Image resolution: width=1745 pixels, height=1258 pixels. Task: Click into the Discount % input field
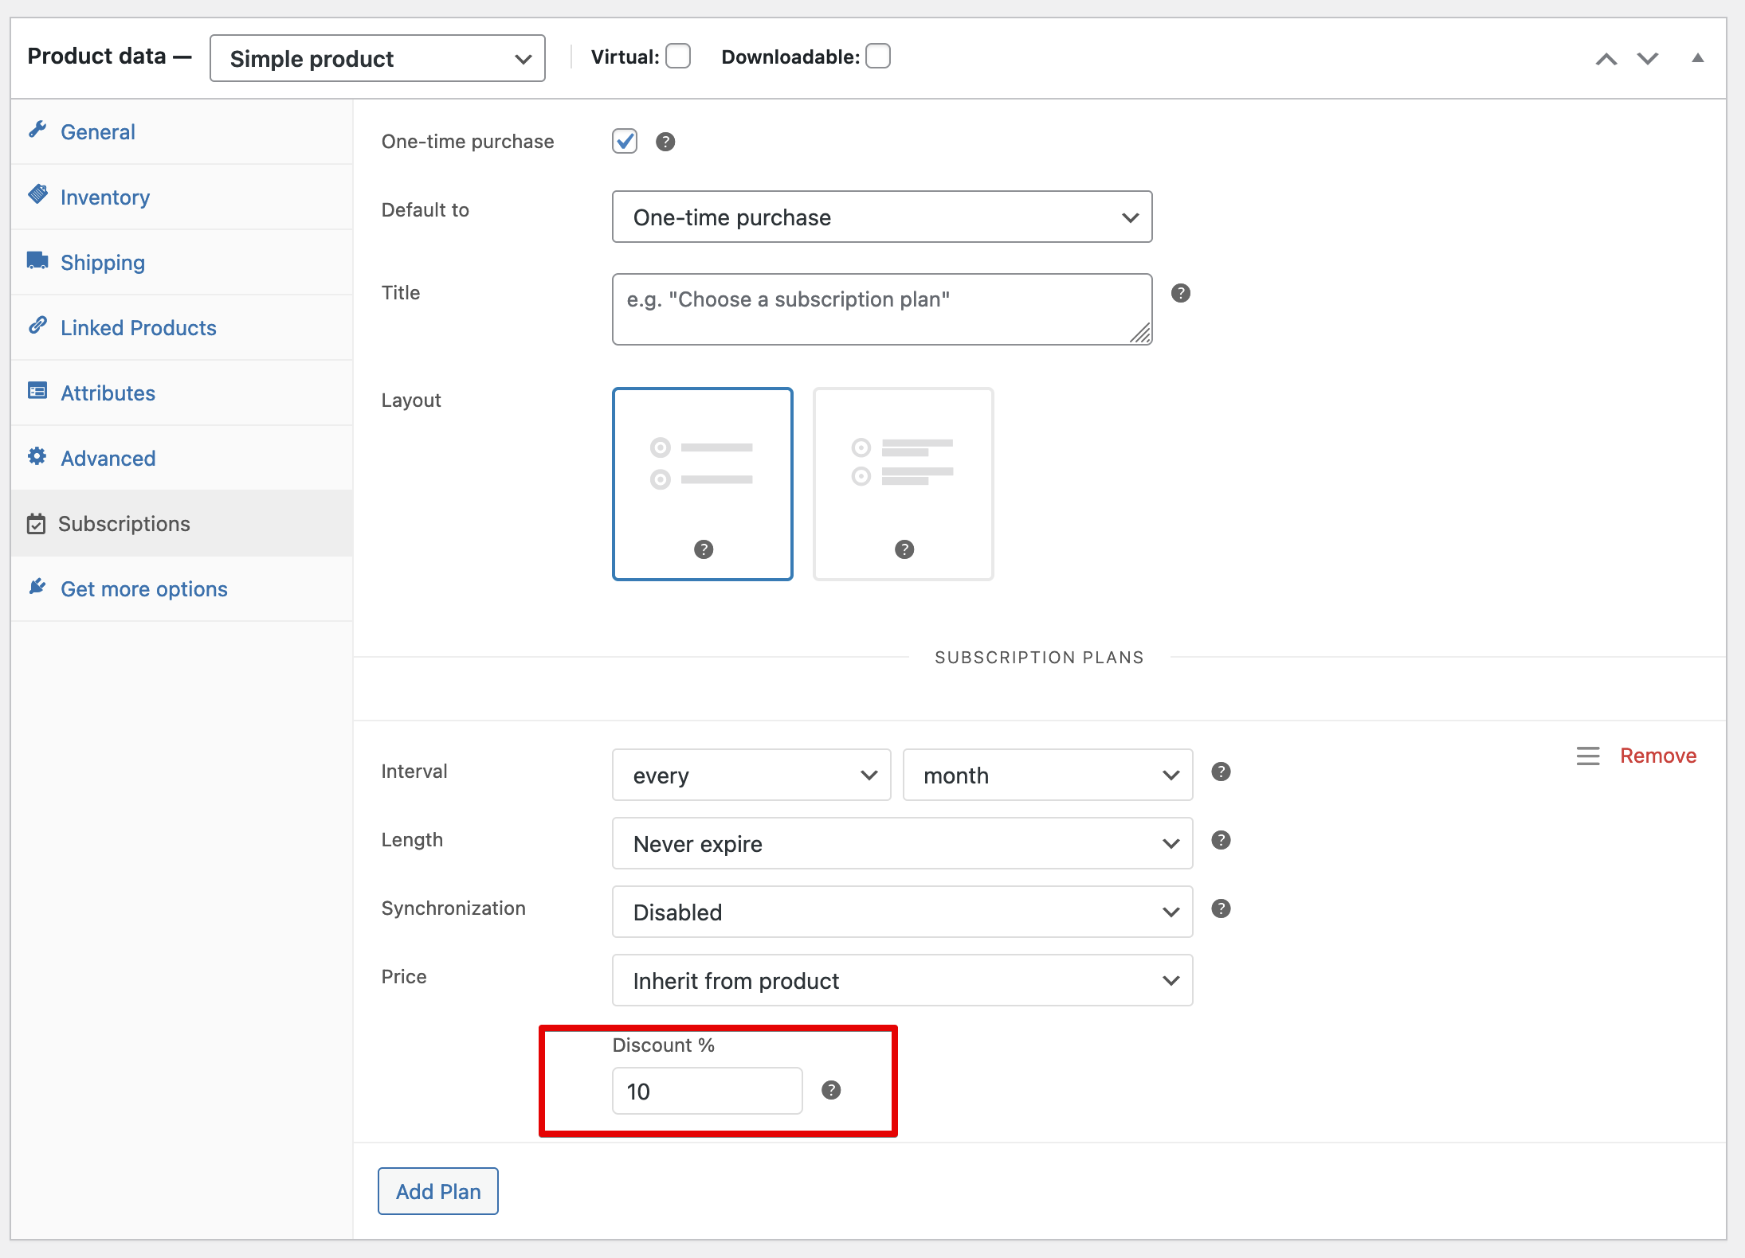pyautogui.click(x=706, y=1091)
